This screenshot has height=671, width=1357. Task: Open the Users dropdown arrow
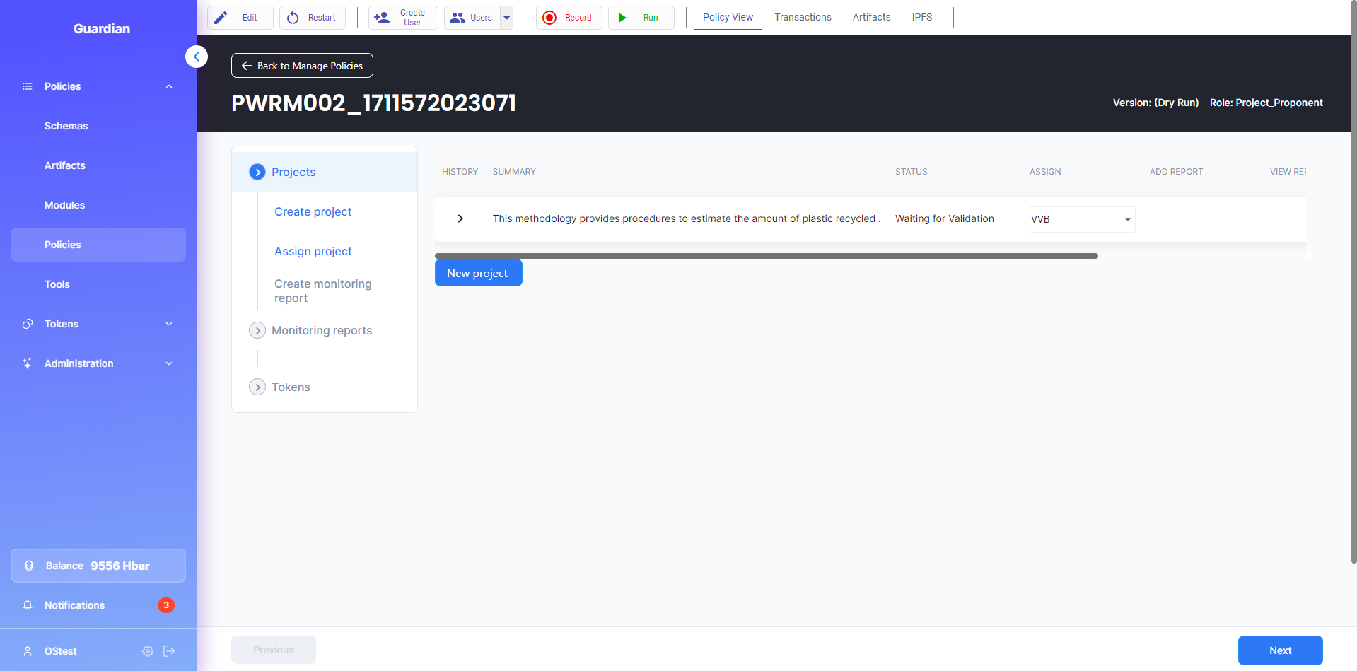pyautogui.click(x=507, y=18)
